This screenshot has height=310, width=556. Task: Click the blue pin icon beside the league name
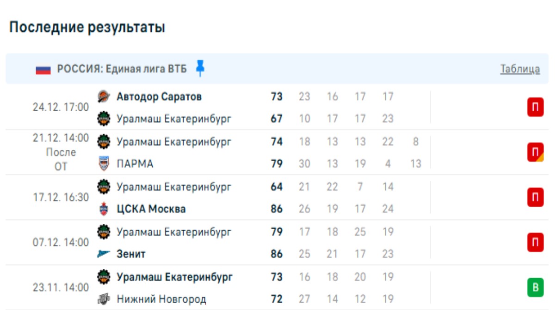coord(200,68)
